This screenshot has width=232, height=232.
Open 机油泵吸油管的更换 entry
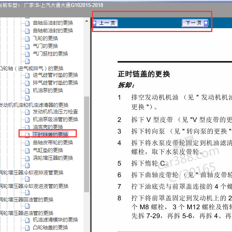click(x=55, y=119)
